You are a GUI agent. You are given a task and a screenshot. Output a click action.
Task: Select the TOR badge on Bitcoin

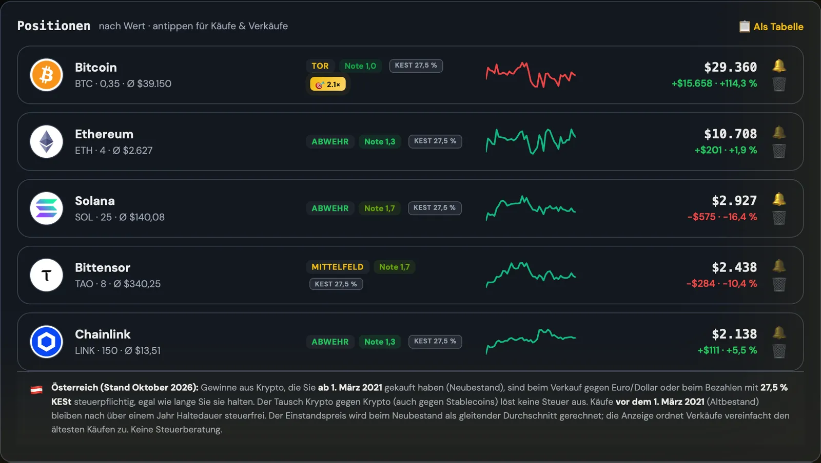pyautogui.click(x=320, y=66)
